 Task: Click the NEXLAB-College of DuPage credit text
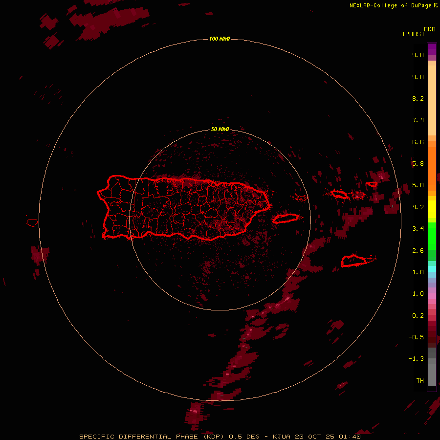(390, 5)
